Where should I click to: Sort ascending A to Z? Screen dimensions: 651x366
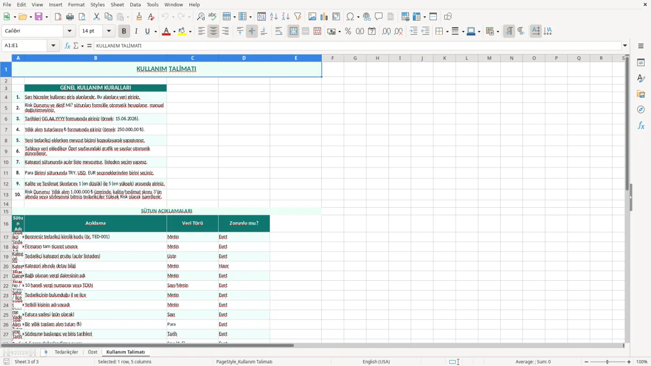coord(274,17)
